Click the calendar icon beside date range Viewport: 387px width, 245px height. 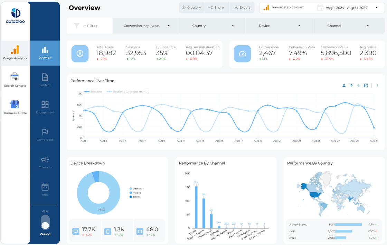(320, 8)
